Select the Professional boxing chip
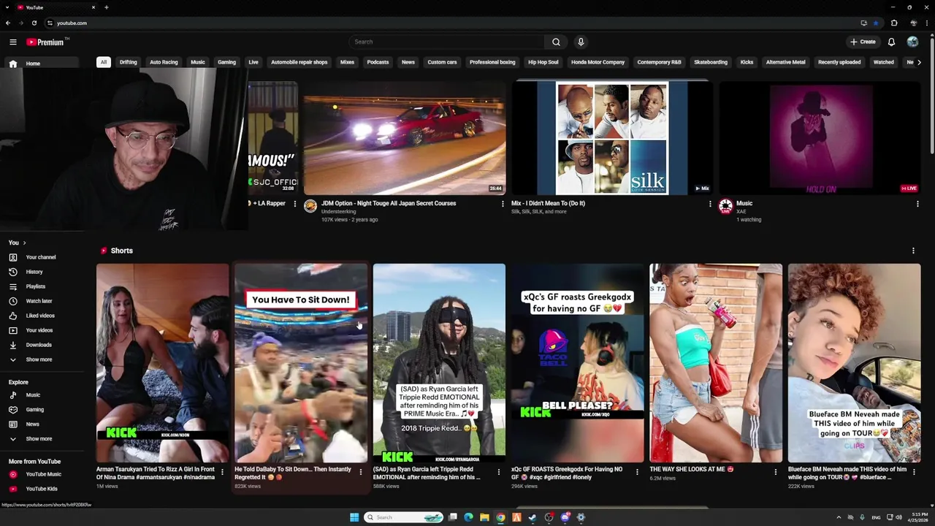 [492, 62]
